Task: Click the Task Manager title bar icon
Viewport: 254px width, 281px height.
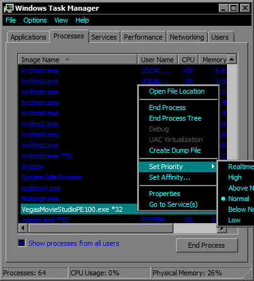Action: [x=9, y=8]
